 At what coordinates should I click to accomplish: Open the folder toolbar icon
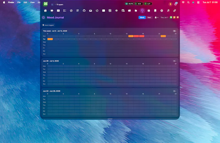136,10
